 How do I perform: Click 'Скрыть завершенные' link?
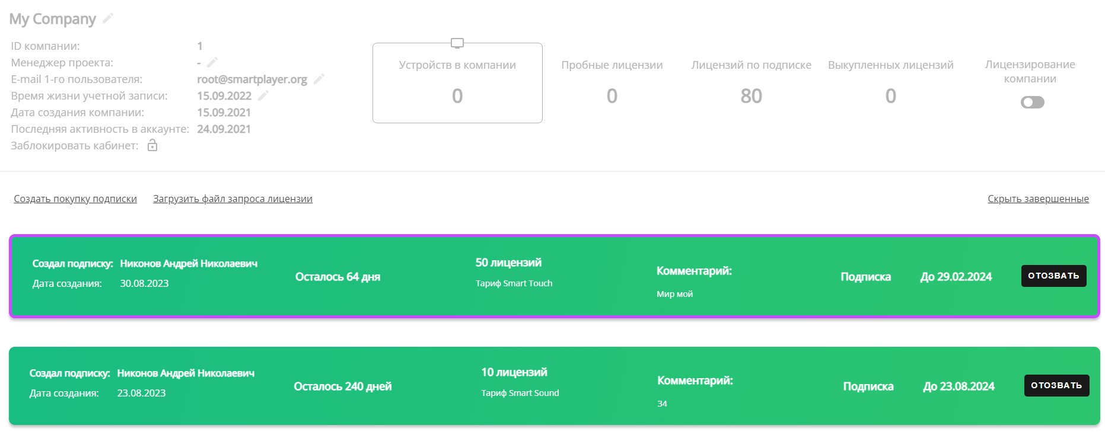click(x=1038, y=199)
